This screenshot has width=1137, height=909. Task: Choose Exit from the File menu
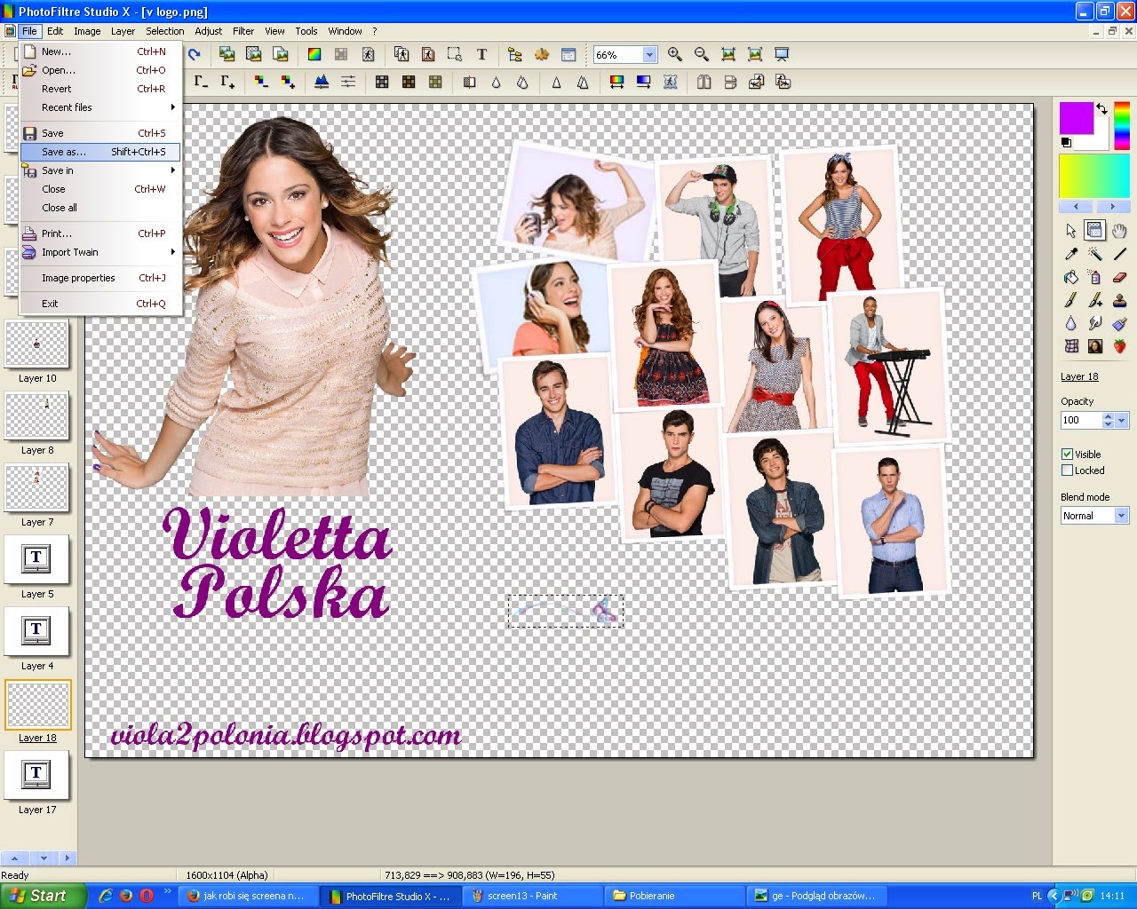[100, 304]
